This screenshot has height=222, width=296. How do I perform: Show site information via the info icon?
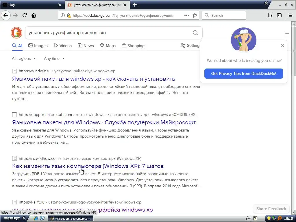point(63,15)
